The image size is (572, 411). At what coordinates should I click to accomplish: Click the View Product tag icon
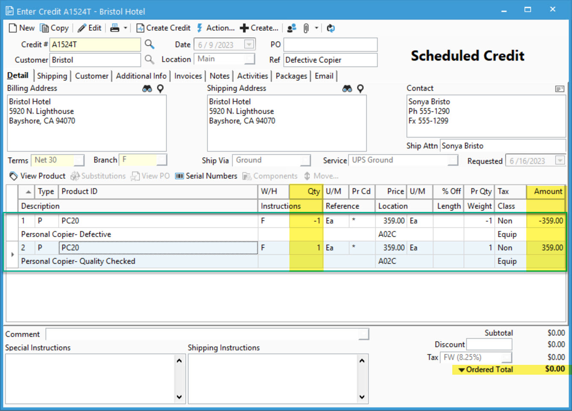tap(13, 176)
